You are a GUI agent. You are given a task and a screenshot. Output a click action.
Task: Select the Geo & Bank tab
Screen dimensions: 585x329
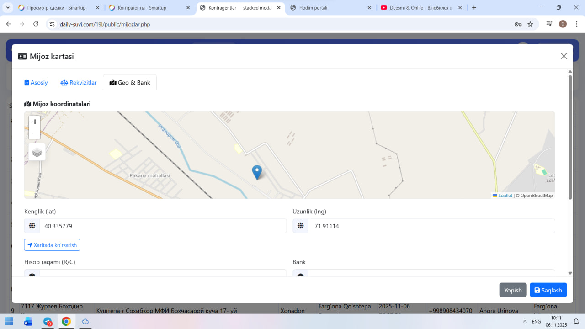pos(130,83)
